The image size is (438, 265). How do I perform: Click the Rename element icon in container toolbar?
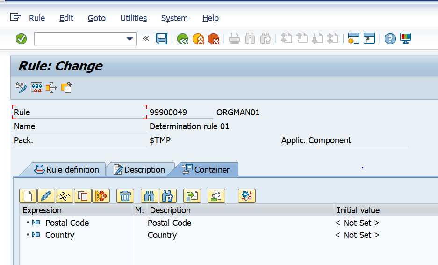click(x=101, y=196)
